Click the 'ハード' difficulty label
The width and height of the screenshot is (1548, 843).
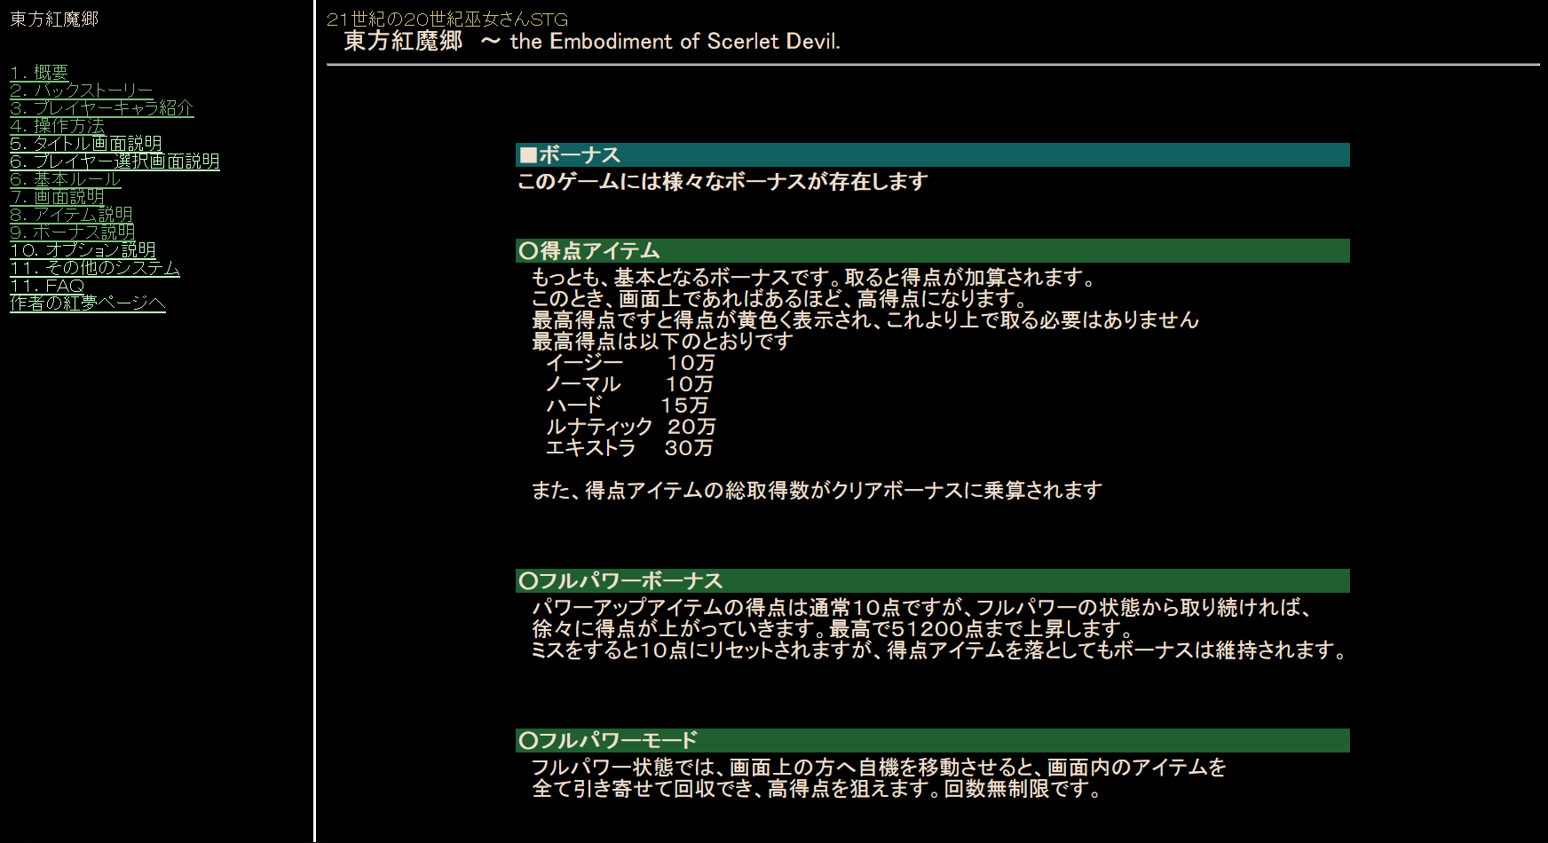574,406
